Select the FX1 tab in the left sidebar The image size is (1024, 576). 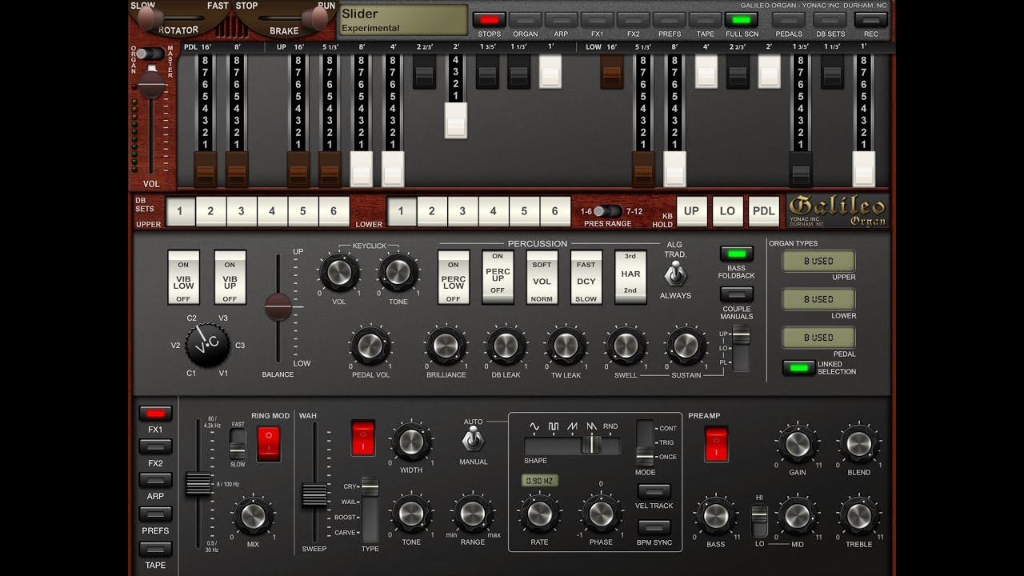click(x=155, y=414)
